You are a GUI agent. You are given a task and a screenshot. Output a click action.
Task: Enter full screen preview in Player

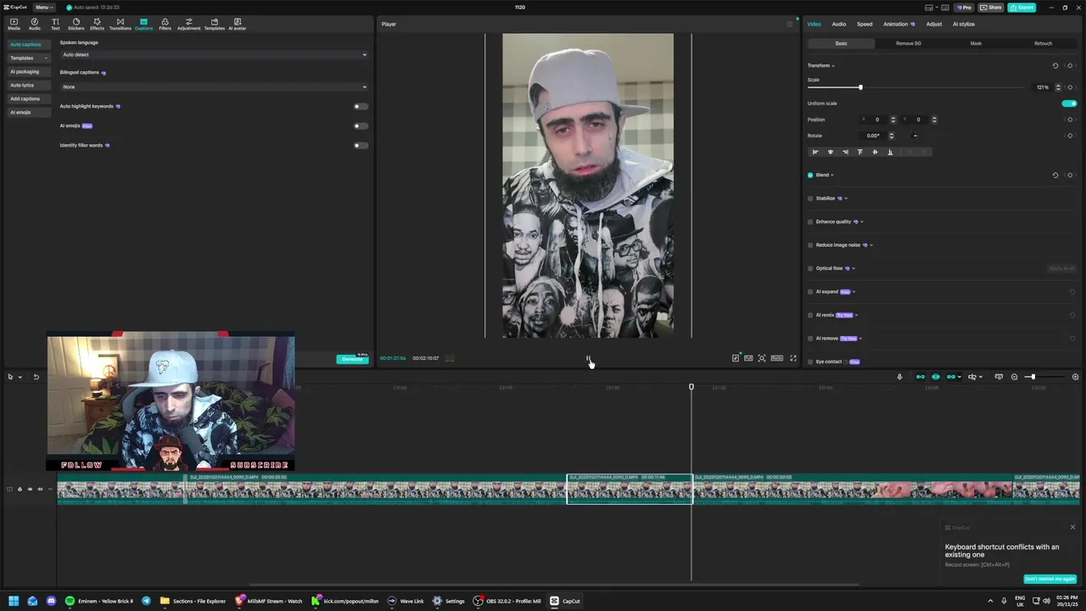pyautogui.click(x=793, y=358)
